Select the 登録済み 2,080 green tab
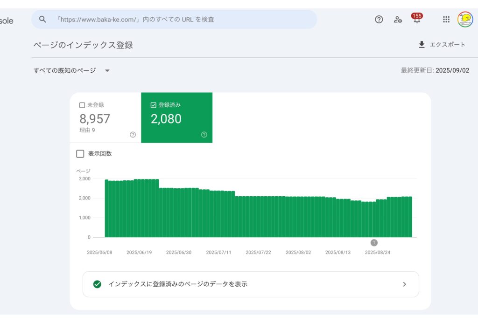 (176, 118)
